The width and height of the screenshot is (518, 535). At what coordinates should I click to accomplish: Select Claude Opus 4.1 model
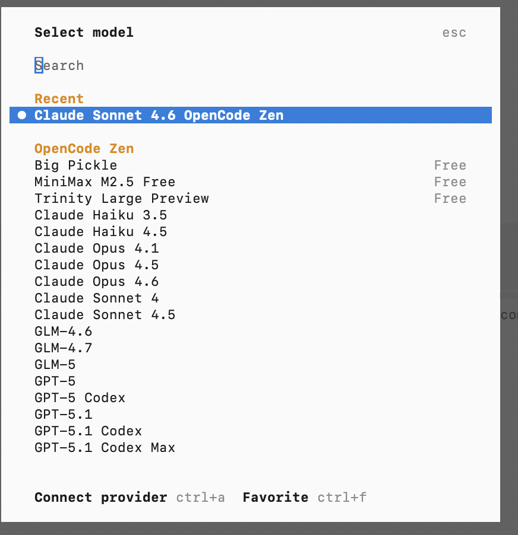coord(96,248)
